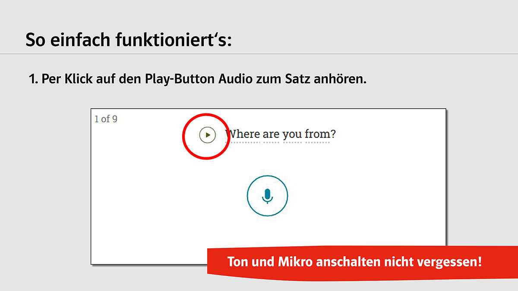Click the word "Mikro" in the red banner

(297, 262)
